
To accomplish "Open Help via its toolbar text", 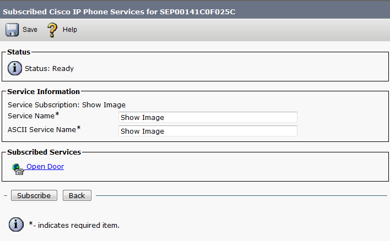I will 70,30.
